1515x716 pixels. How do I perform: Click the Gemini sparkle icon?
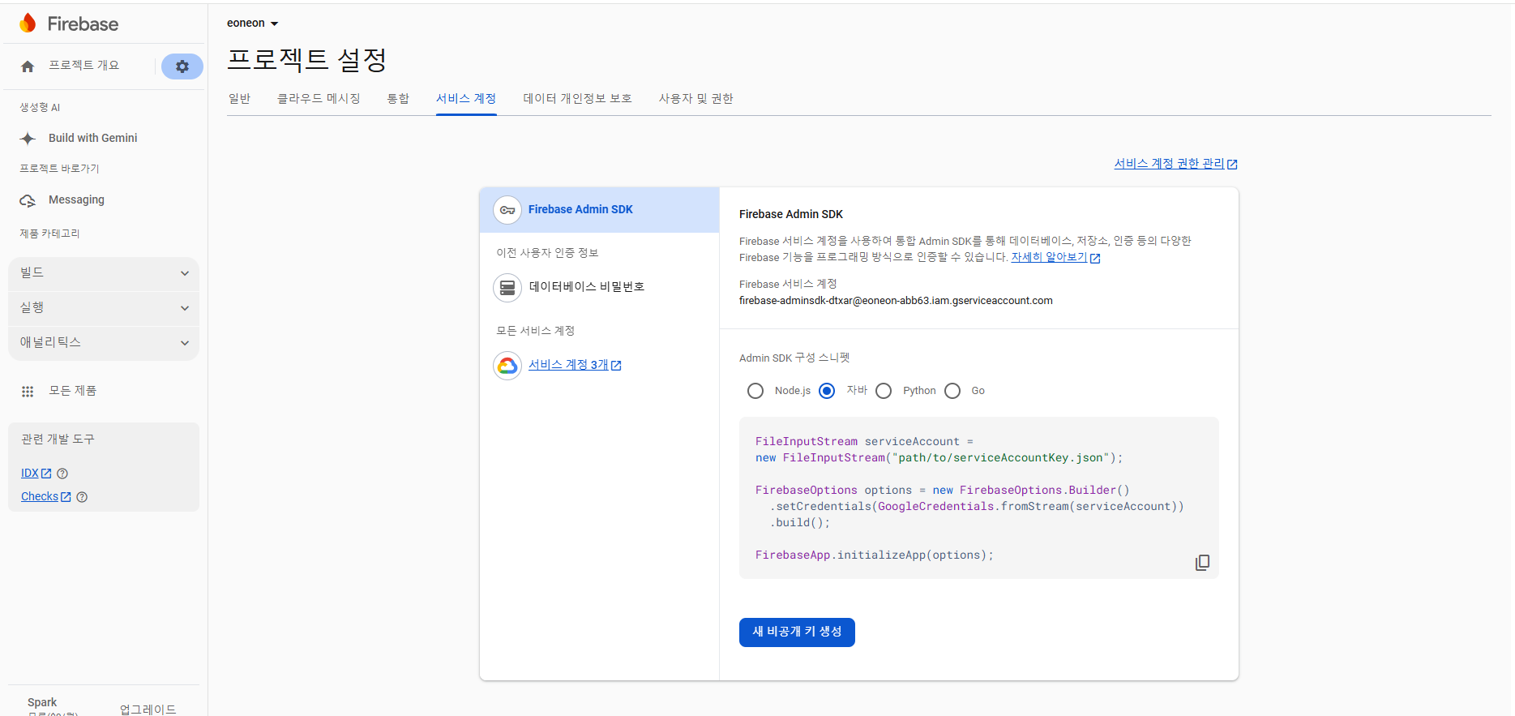coord(28,139)
